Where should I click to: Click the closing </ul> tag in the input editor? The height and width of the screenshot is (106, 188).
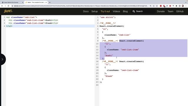click(9, 26)
